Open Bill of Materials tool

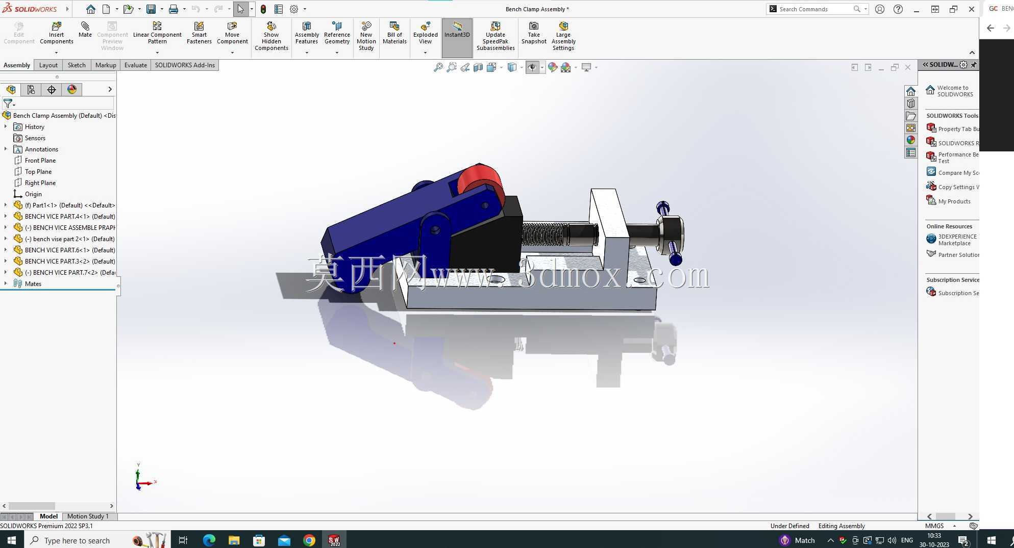[x=394, y=33]
